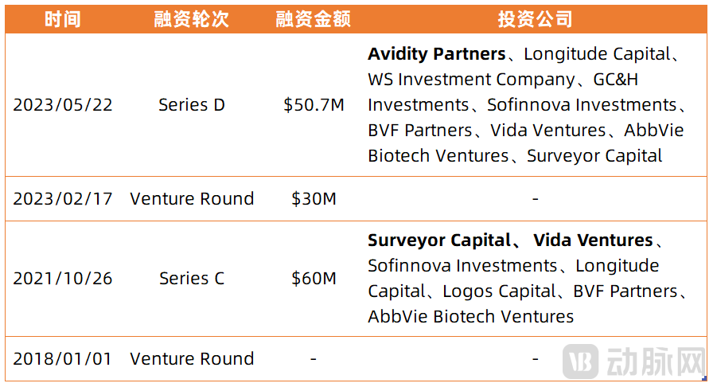Click Venture Round in the 2018/01/01 row
Viewport: 713px width, 387px height.
(192, 359)
